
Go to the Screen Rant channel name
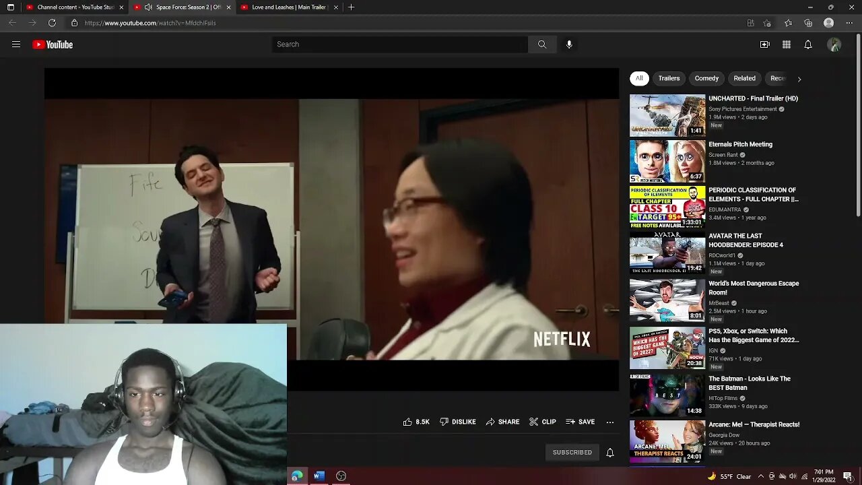tap(723, 155)
